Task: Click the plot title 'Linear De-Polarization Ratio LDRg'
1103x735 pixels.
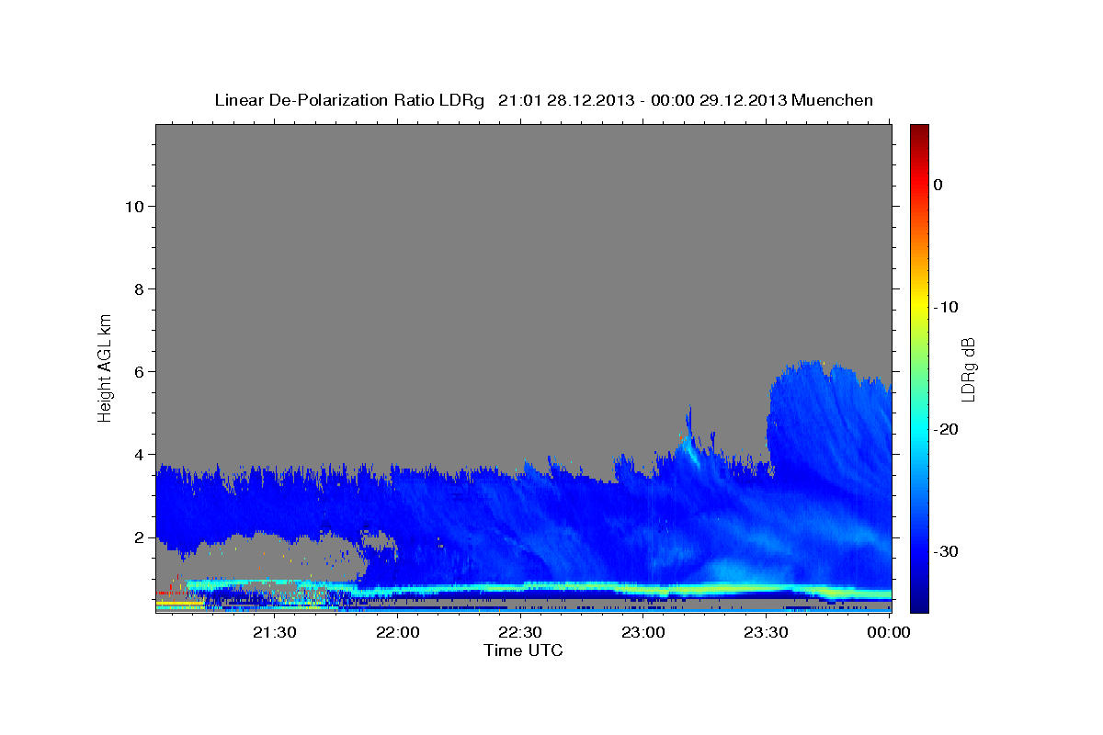Action: [349, 100]
